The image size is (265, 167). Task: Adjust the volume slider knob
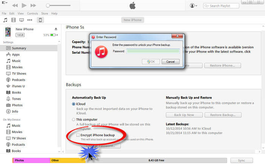tap(48, 6)
